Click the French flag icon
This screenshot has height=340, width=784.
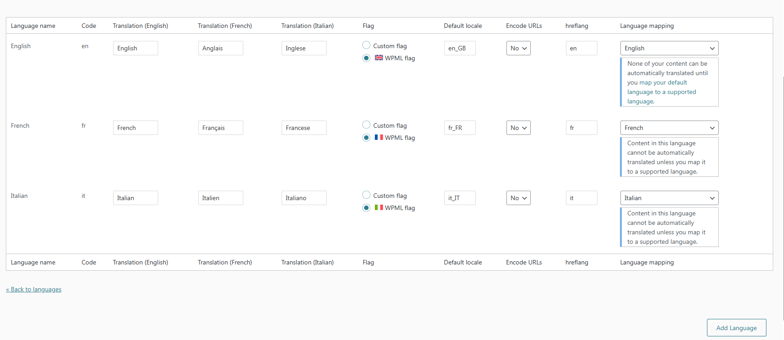click(379, 138)
